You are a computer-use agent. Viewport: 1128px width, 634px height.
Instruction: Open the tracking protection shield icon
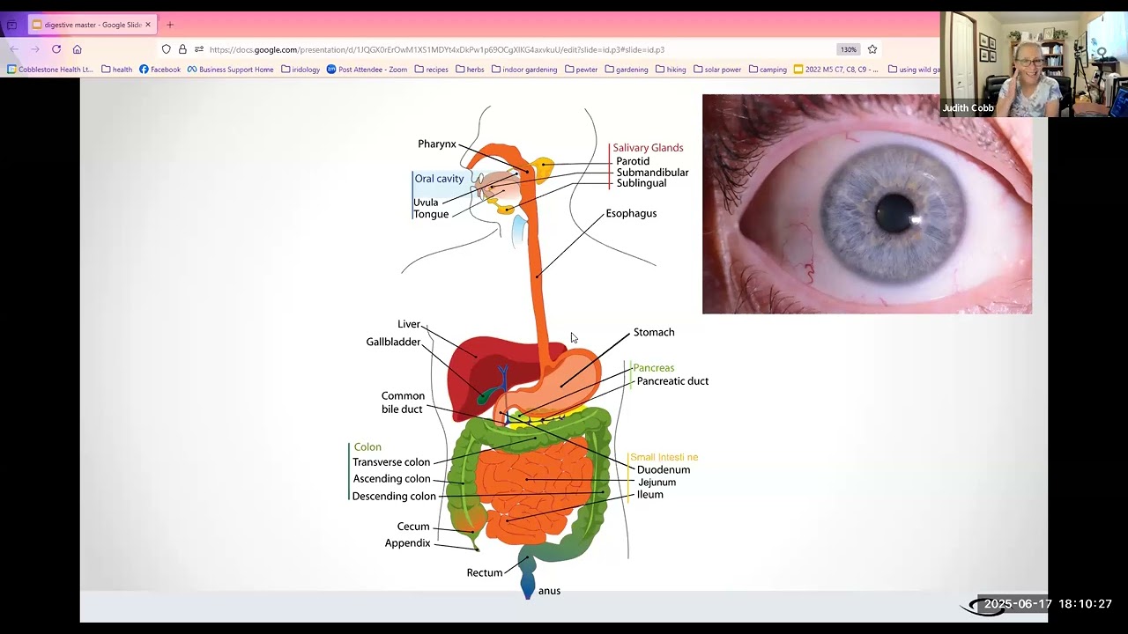click(x=166, y=49)
